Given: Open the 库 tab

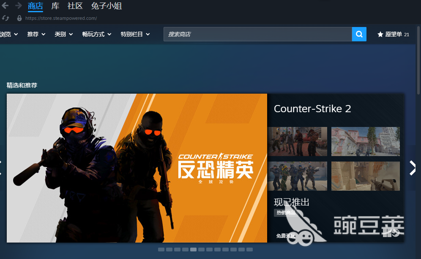Looking at the screenshot, I should click(x=55, y=6).
